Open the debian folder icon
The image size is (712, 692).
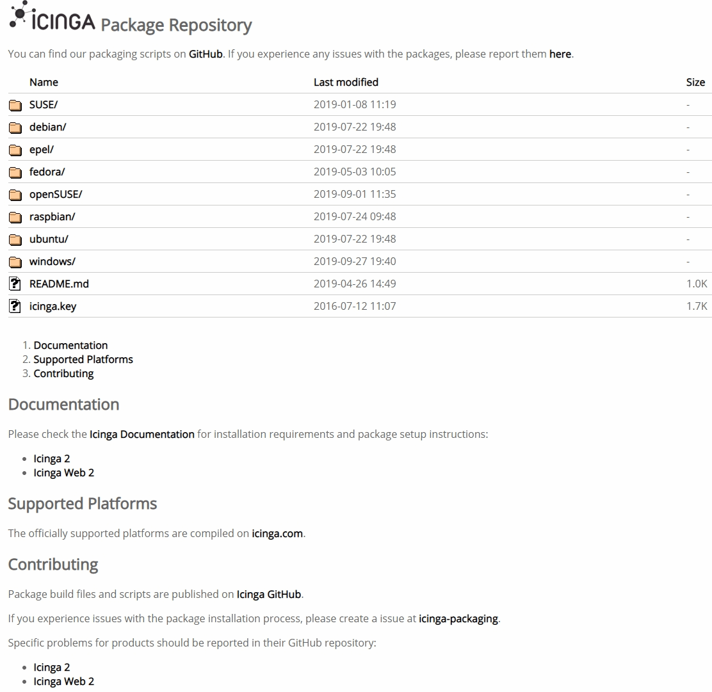pyautogui.click(x=15, y=127)
